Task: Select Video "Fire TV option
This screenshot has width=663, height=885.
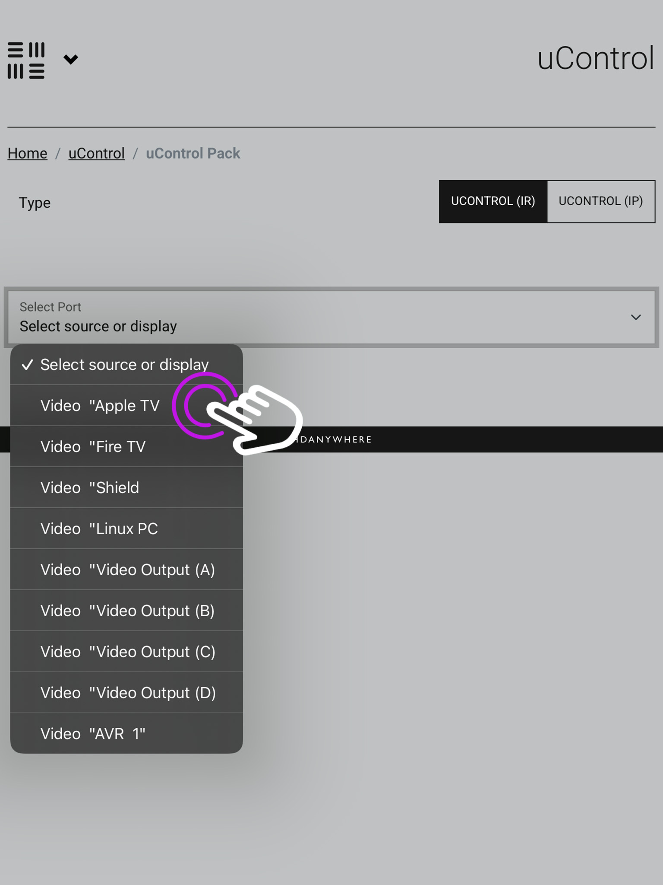Action: (x=126, y=446)
